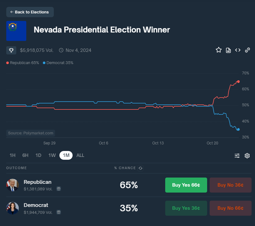Screen dimensions: 255x226
Task: Click the trophy icon badge
Action: pos(11,50)
